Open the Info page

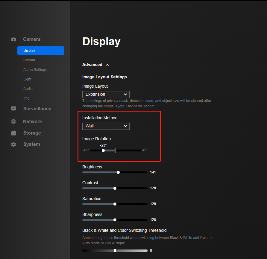coord(26,98)
